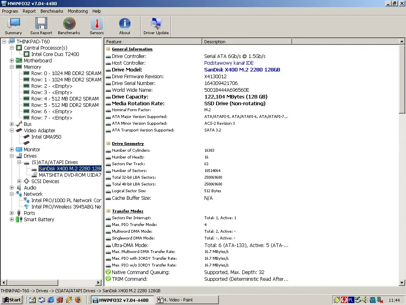Collapse the Video Adapter node
This screenshot has width=406, height=305.
[11, 130]
